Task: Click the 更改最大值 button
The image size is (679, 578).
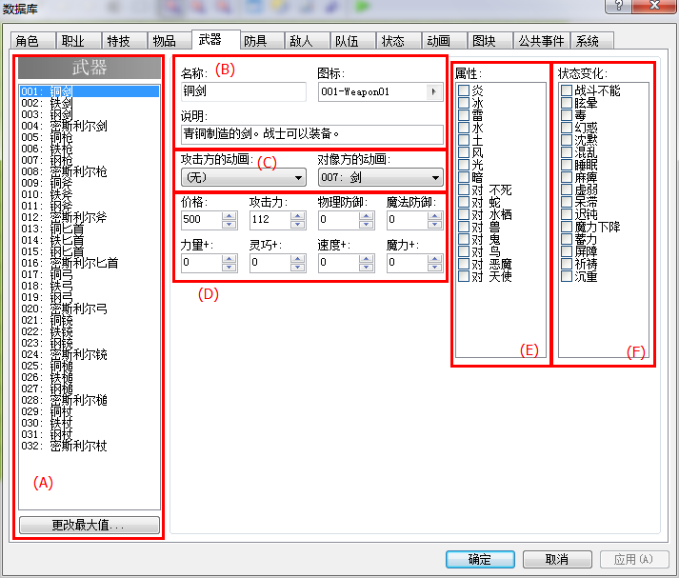Action: [90, 526]
